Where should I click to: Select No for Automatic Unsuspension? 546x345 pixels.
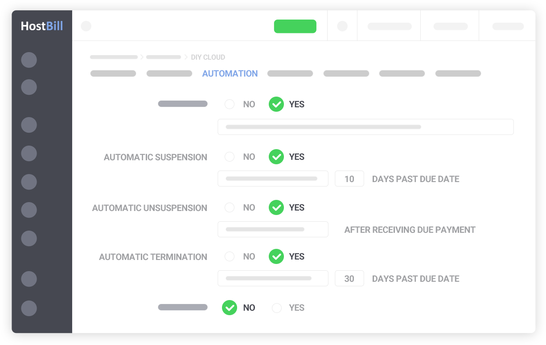[x=230, y=207]
